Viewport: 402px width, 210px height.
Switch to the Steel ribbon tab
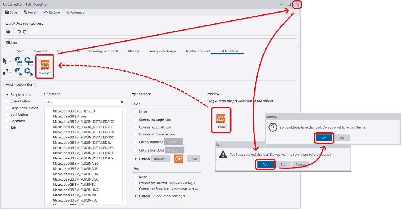tap(21, 51)
